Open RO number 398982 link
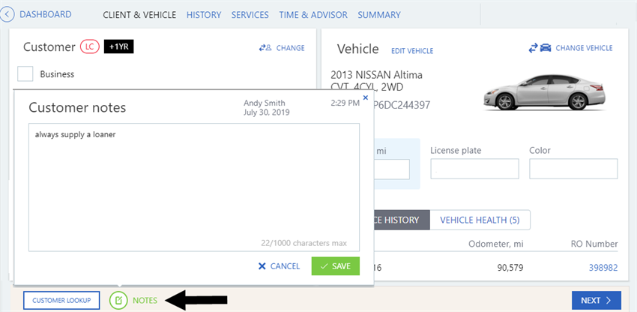This screenshot has width=637, height=312. (x=603, y=267)
